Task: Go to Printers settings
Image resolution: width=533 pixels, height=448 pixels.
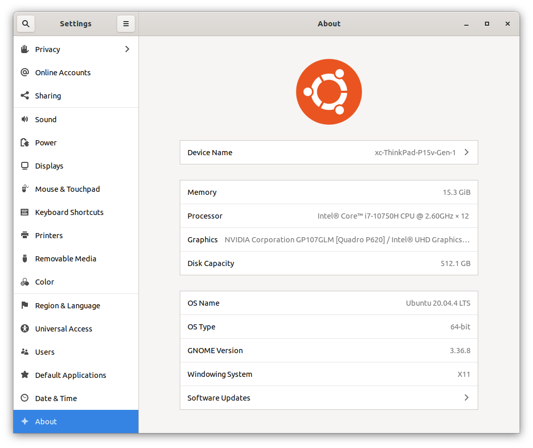Action: pos(76,235)
